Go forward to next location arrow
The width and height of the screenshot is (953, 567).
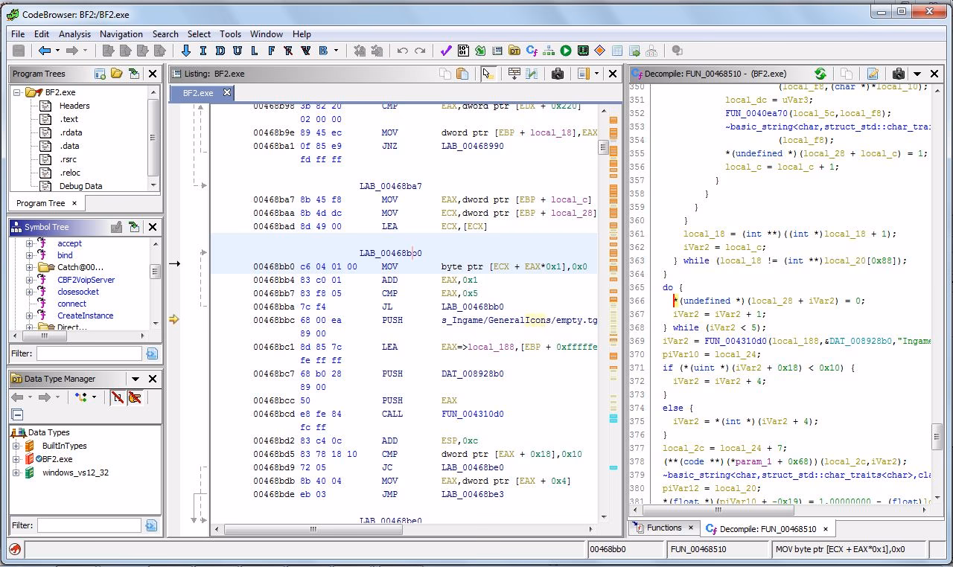pos(72,51)
